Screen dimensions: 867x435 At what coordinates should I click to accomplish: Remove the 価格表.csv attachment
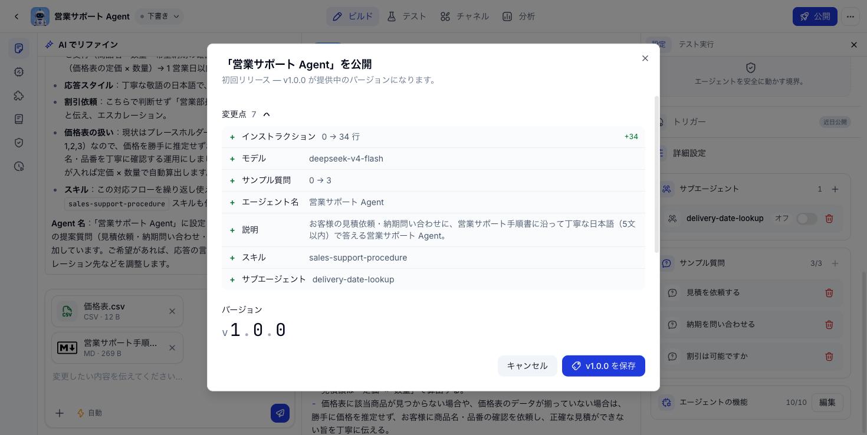[172, 311]
